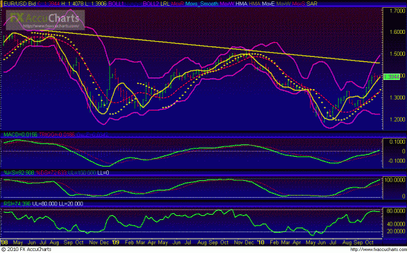Select the %DS=72.633 stochastic readout
The image size is (407, 253).
click(51, 172)
